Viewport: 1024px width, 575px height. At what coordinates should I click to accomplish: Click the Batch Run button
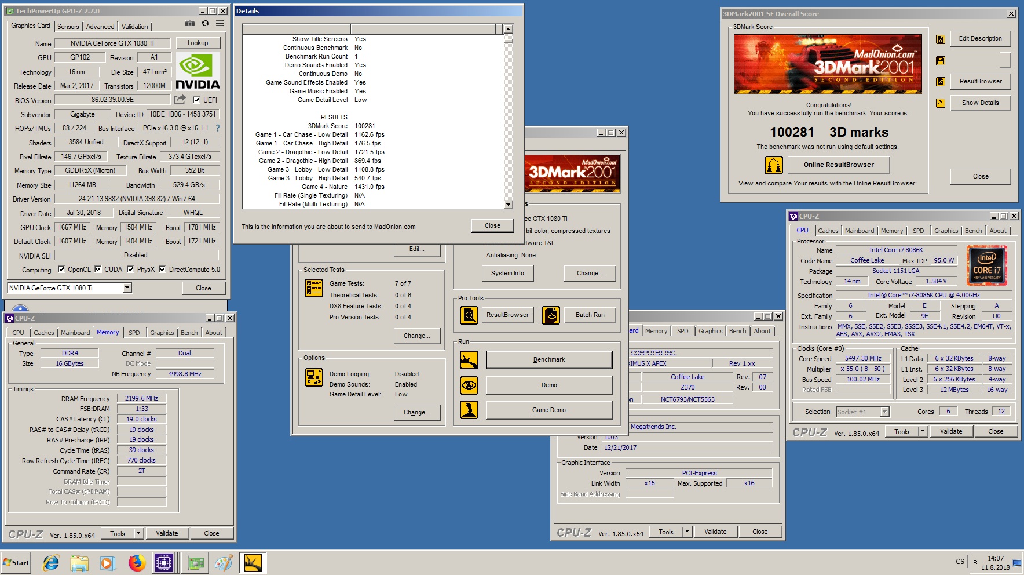tap(590, 315)
